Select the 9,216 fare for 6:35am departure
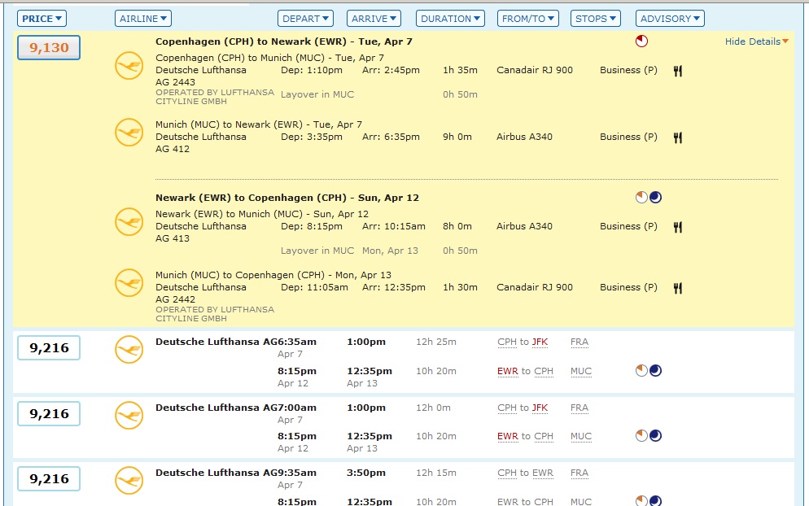809x506 pixels. pos(49,348)
